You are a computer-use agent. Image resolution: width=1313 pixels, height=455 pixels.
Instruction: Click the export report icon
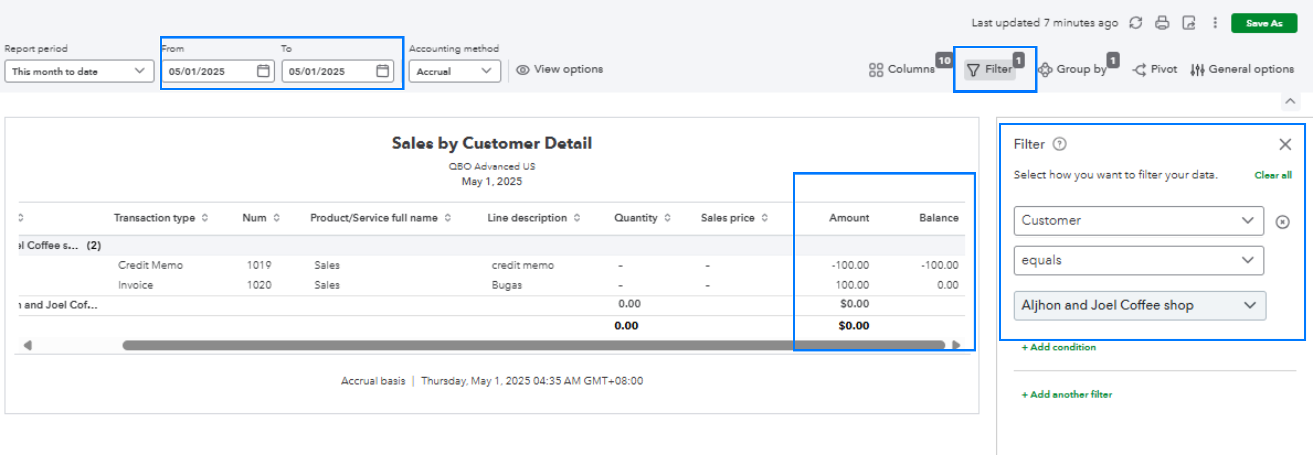(x=1189, y=23)
